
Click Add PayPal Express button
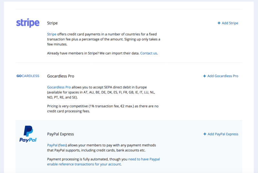click(221, 134)
